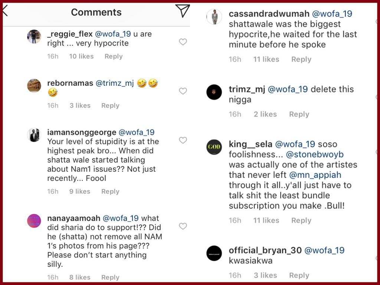Screen dimensions: 380x285
Task: Tap the Comments header title
Action: (96, 12)
